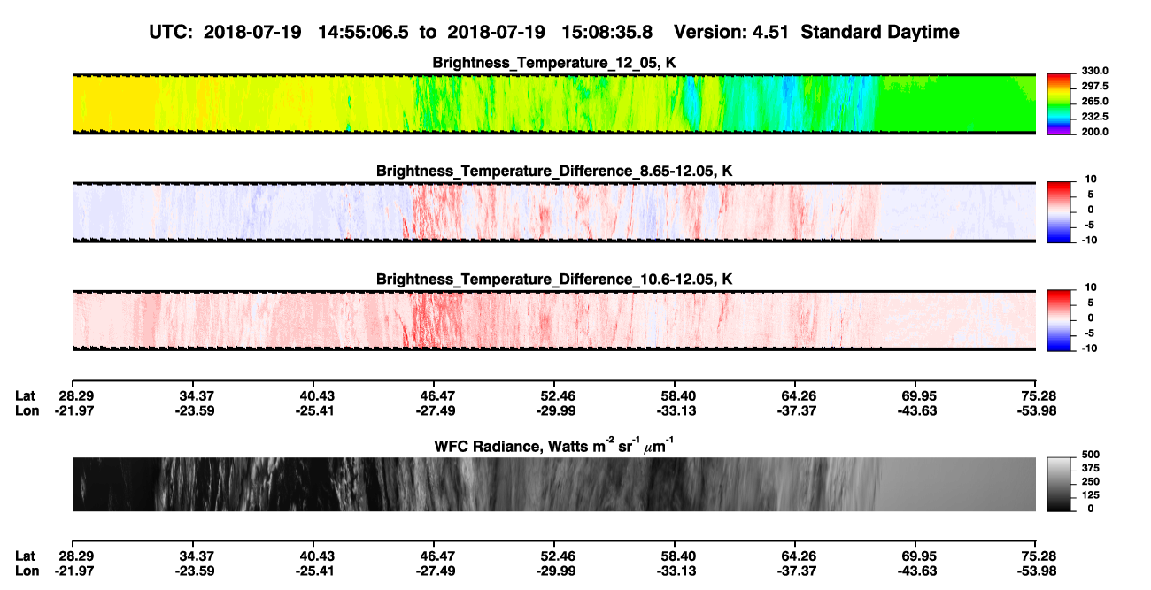Click longitude '-53.98' on the axis under the WFC panel
The width and height of the screenshot is (1151, 590).
(x=1036, y=571)
